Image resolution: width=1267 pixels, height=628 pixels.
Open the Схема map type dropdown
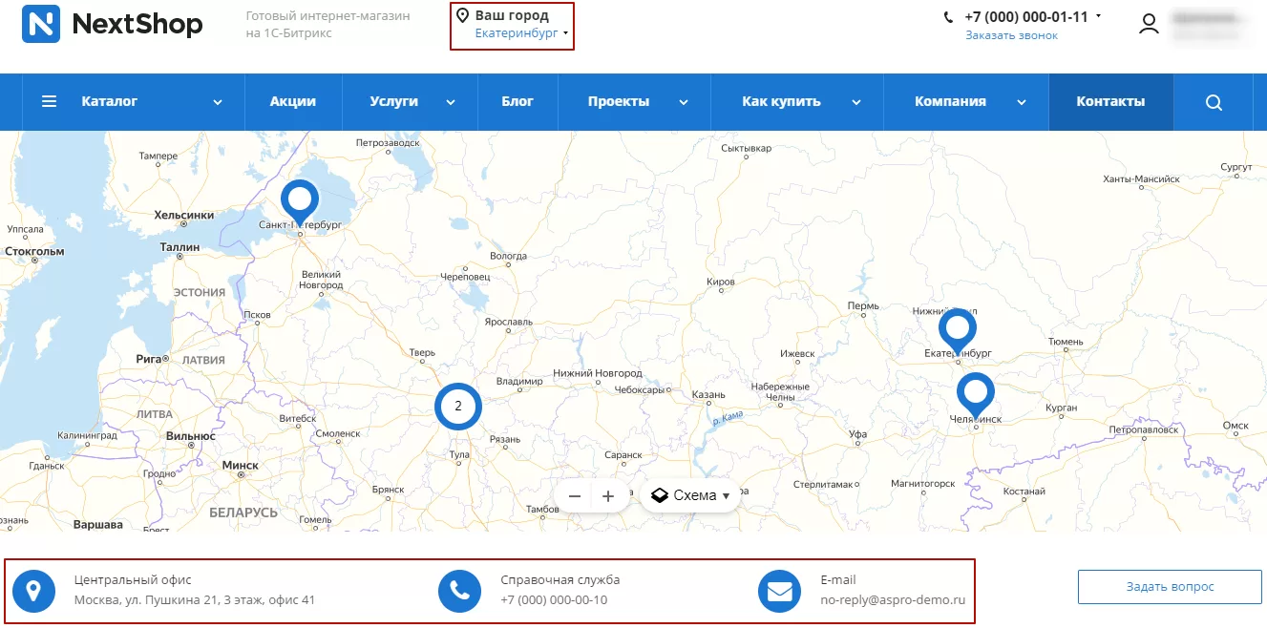[690, 495]
